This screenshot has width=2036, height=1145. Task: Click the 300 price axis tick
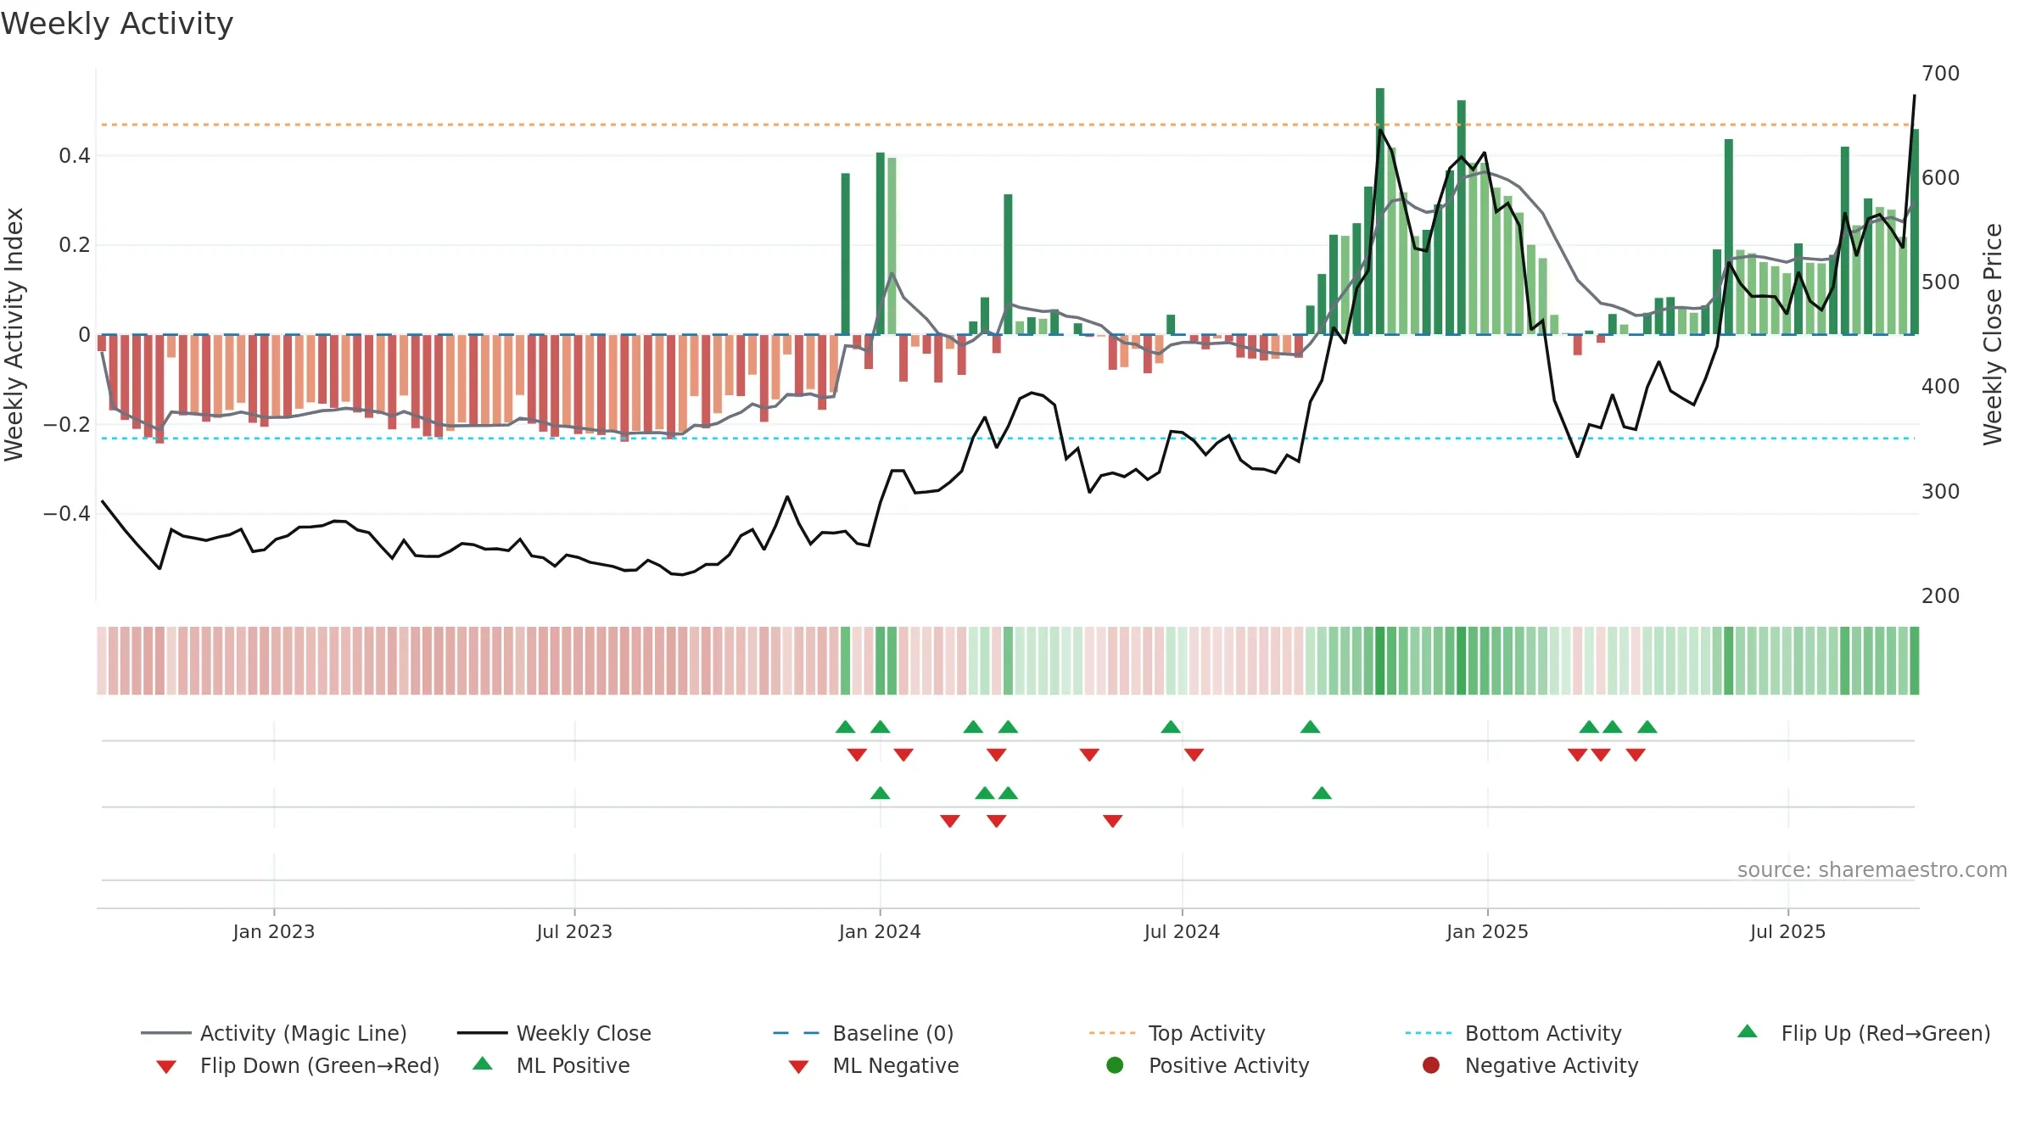click(x=1941, y=492)
